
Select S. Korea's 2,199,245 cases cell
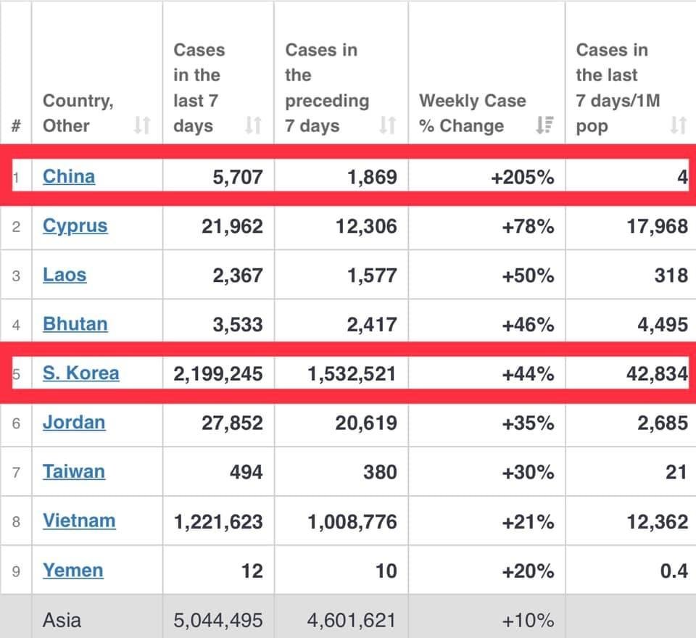(x=218, y=373)
